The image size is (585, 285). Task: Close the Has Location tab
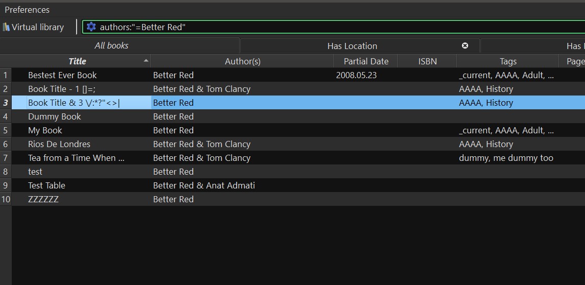coord(465,45)
